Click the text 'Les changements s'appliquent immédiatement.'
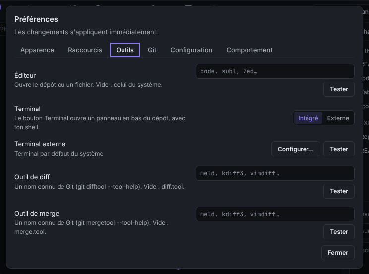This screenshot has width=369, height=274. 86,32
